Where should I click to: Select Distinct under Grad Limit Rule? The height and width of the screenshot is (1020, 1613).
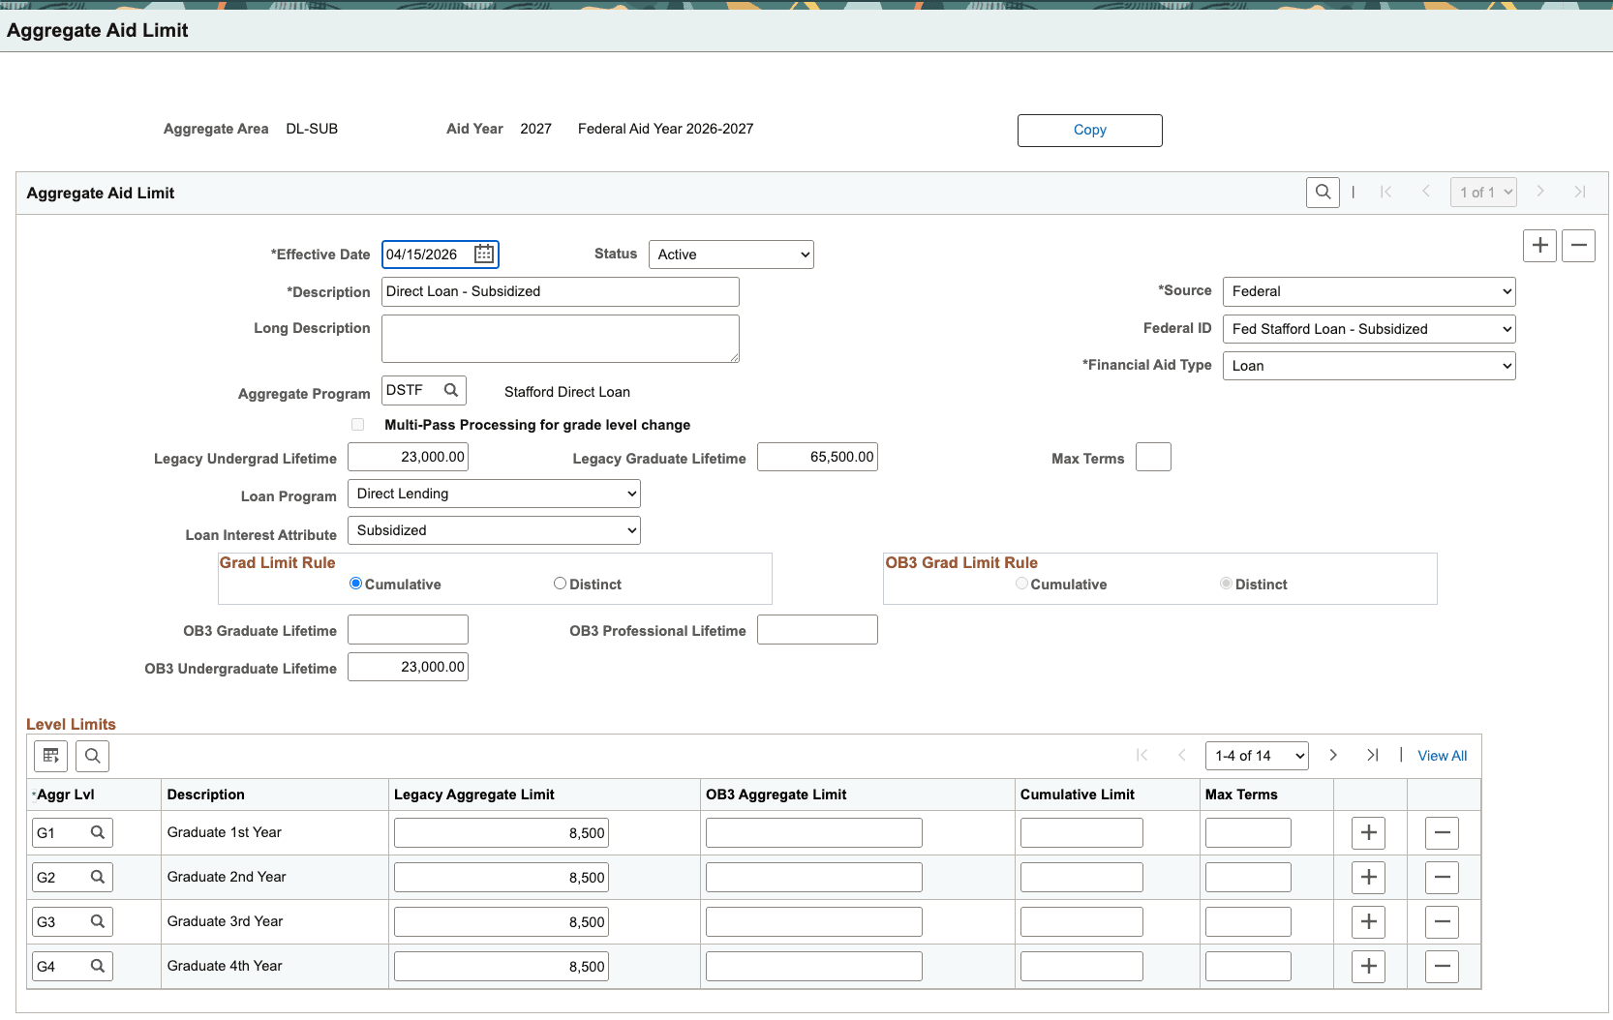pyautogui.click(x=560, y=584)
